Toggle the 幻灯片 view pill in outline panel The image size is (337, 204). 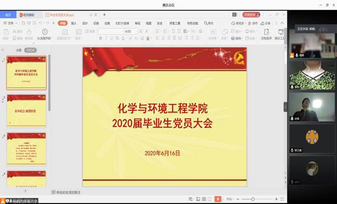point(30,50)
